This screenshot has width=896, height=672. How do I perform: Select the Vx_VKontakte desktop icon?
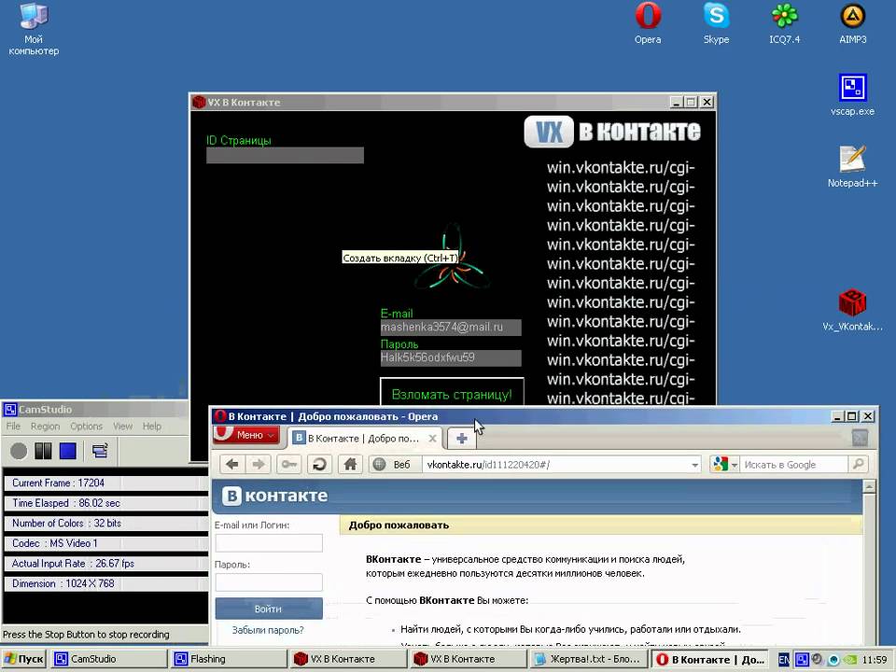pyautogui.click(x=852, y=310)
